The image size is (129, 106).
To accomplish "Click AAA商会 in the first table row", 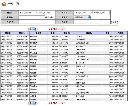I will tap(33, 36).
